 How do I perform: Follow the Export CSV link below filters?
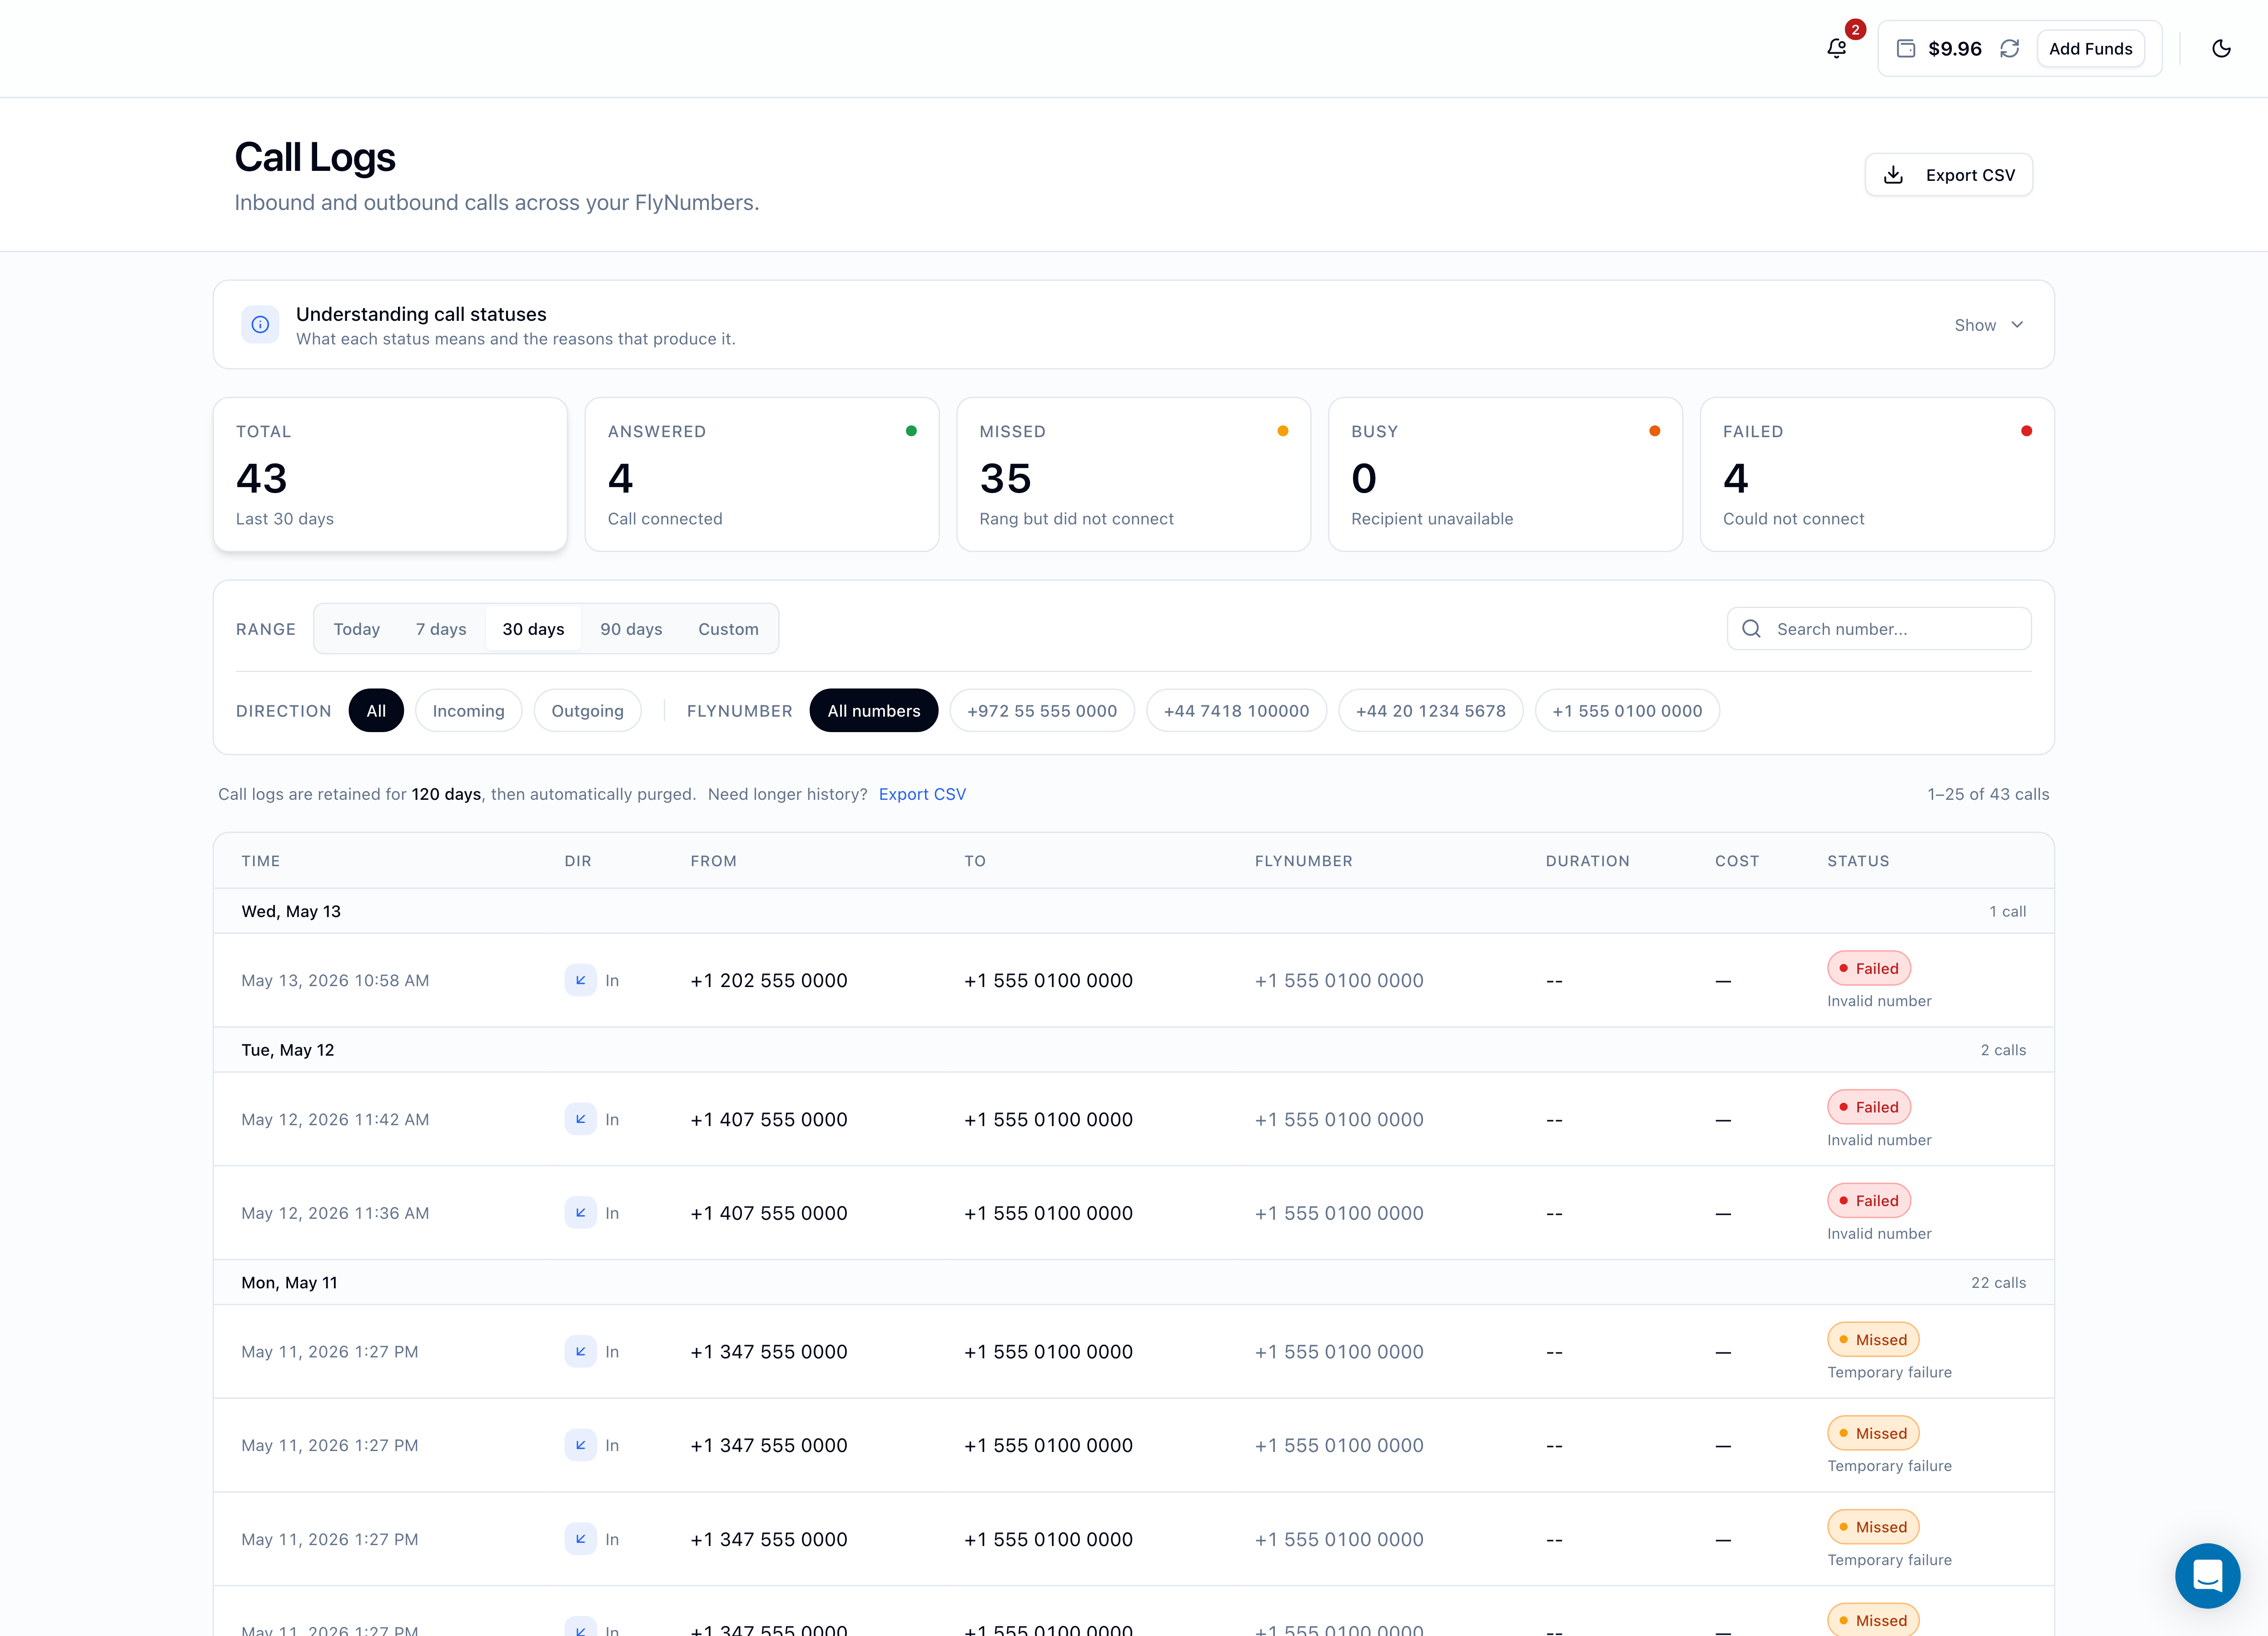[x=922, y=794]
